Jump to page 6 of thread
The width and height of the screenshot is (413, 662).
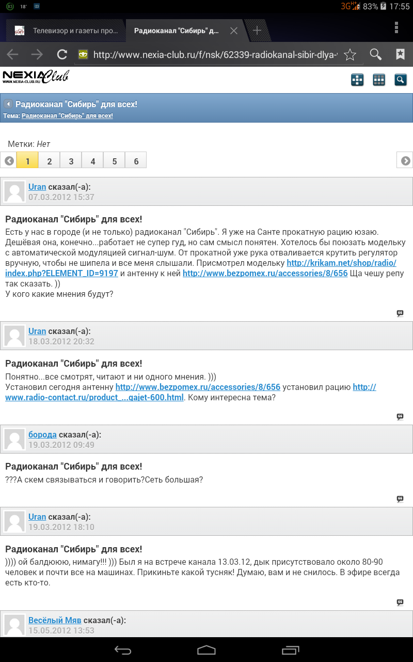coord(136,161)
